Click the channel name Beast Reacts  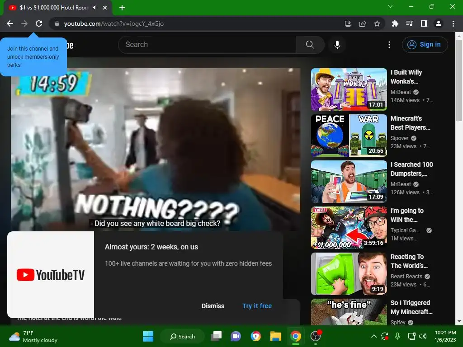pos(406,277)
